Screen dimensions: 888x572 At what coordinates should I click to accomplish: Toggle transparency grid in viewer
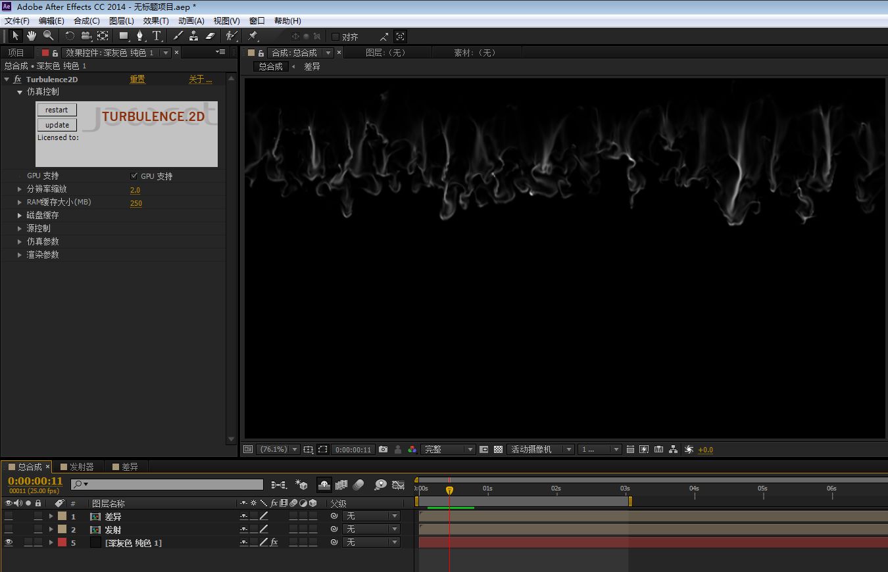tap(499, 450)
